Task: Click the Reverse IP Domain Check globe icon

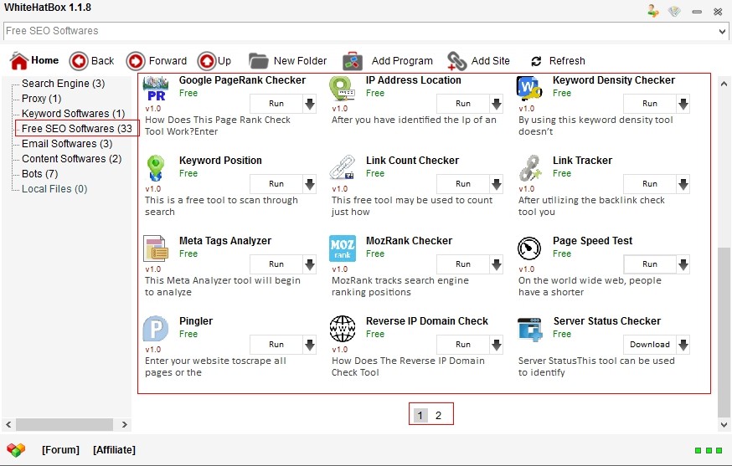Action: pos(342,329)
